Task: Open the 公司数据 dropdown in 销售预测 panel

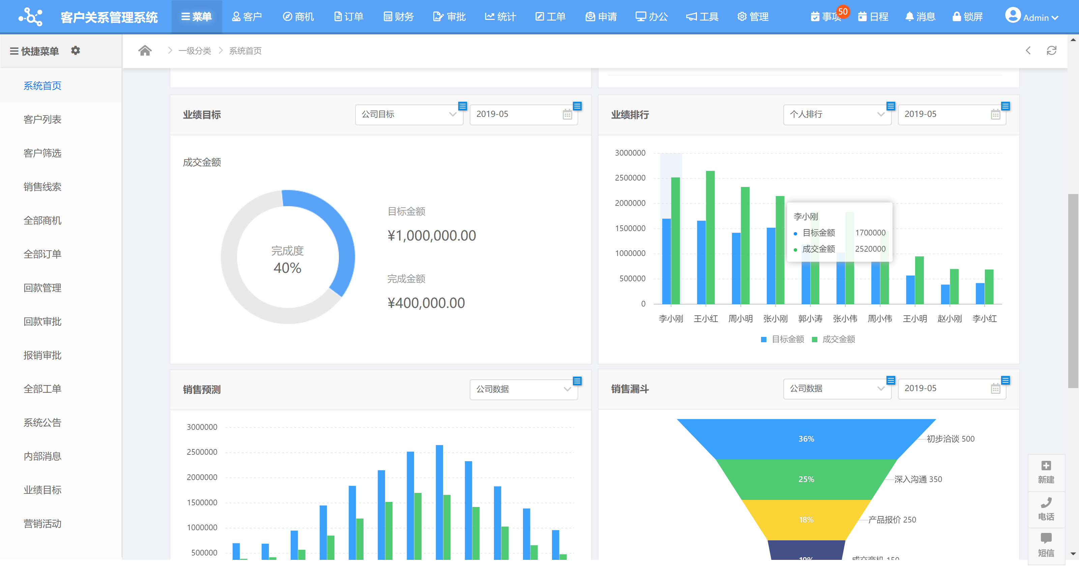Action: pyautogui.click(x=523, y=389)
